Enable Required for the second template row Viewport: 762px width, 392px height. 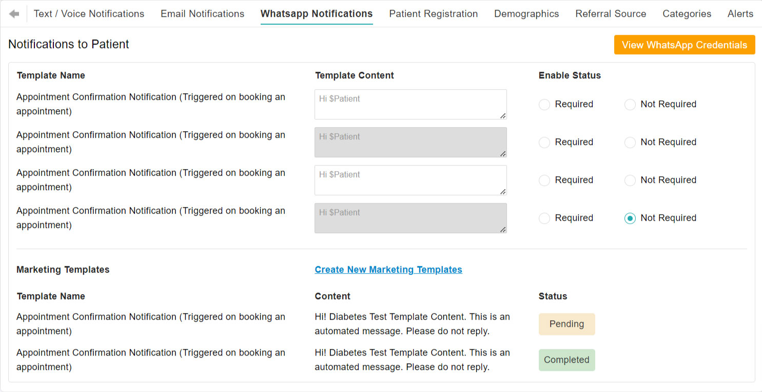pos(544,142)
